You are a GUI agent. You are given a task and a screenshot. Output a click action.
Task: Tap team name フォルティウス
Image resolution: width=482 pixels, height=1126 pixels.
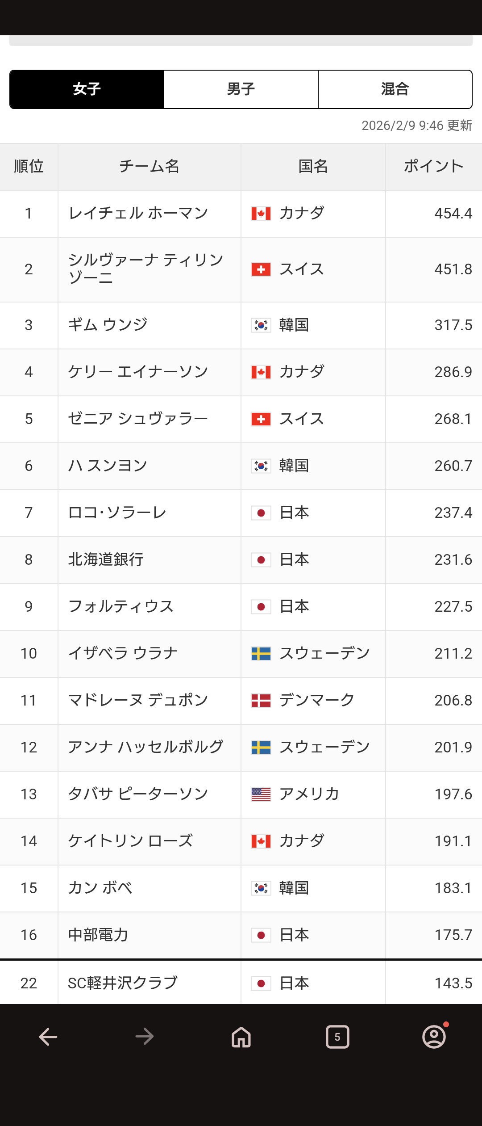click(120, 607)
